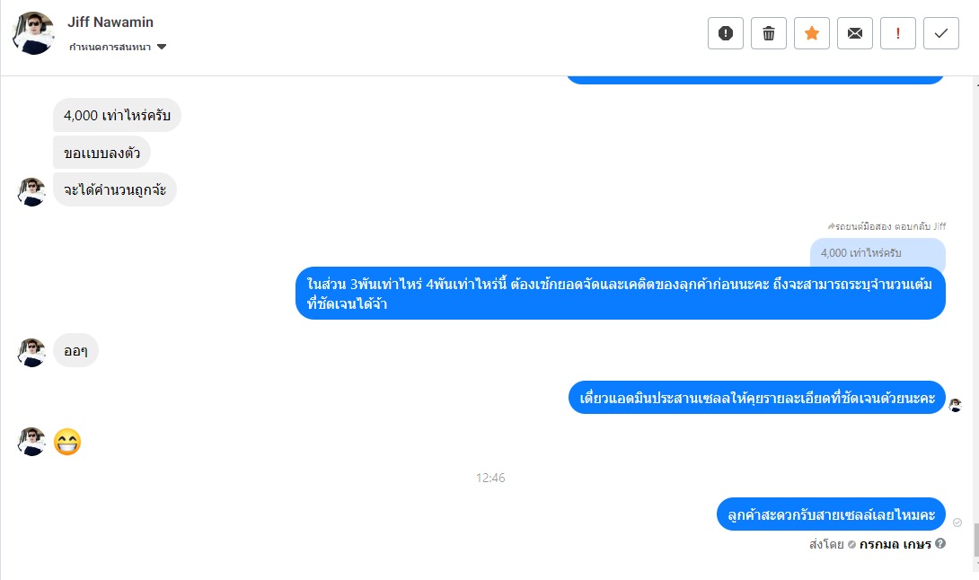Click customer avatar beside the ออๆ message
979x580 pixels.
click(31, 353)
